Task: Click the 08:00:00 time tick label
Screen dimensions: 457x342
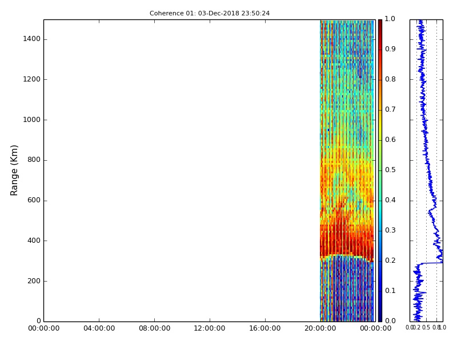Action: (x=154, y=328)
